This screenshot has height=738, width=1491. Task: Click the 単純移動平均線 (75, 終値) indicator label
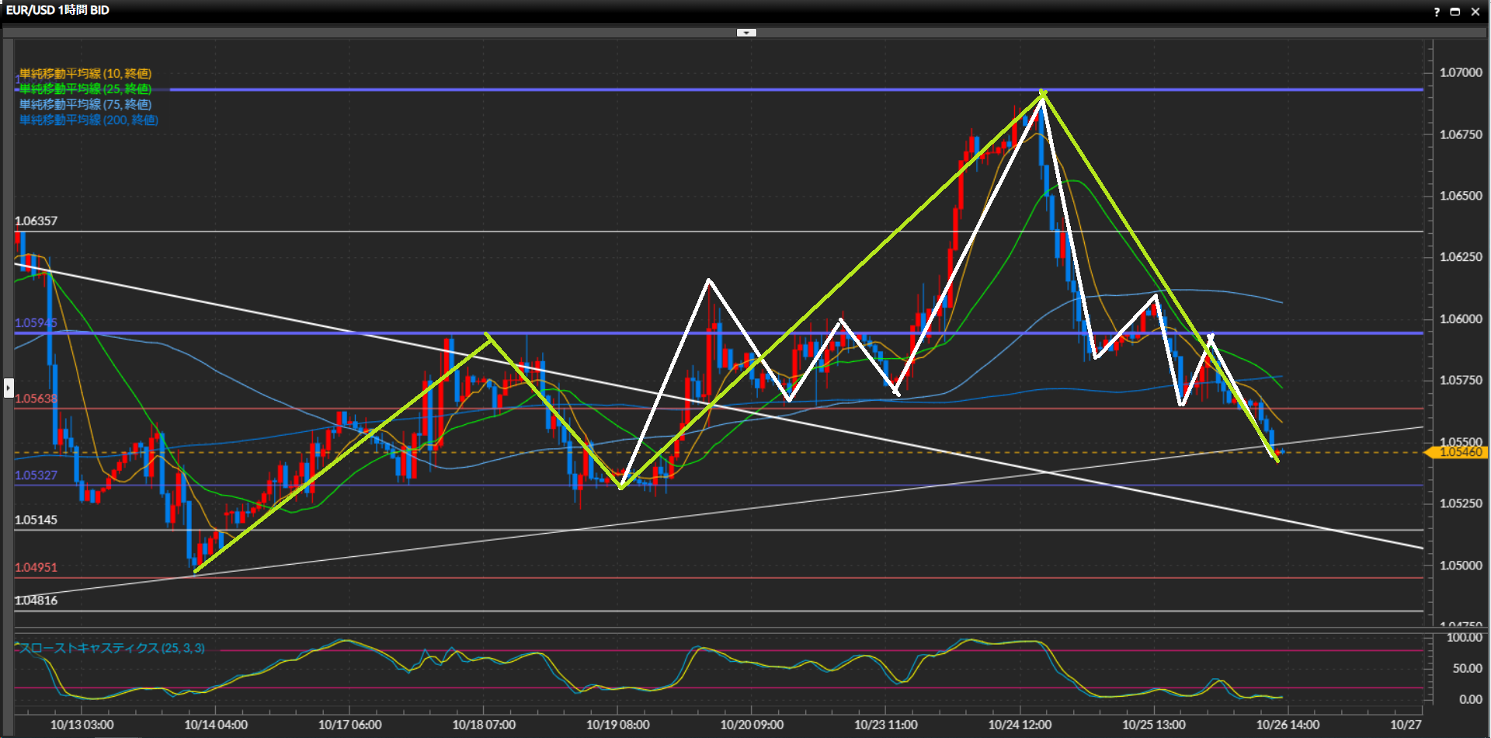[x=85, y=104]
